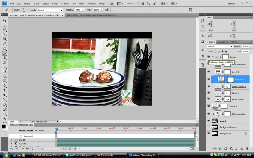Select the Eyedropper tool

coord(5,43)
